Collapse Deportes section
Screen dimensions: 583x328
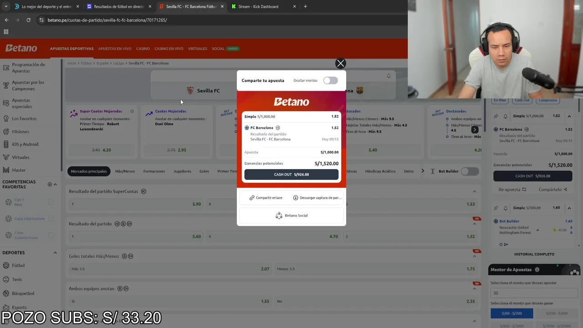click(55, 253)
